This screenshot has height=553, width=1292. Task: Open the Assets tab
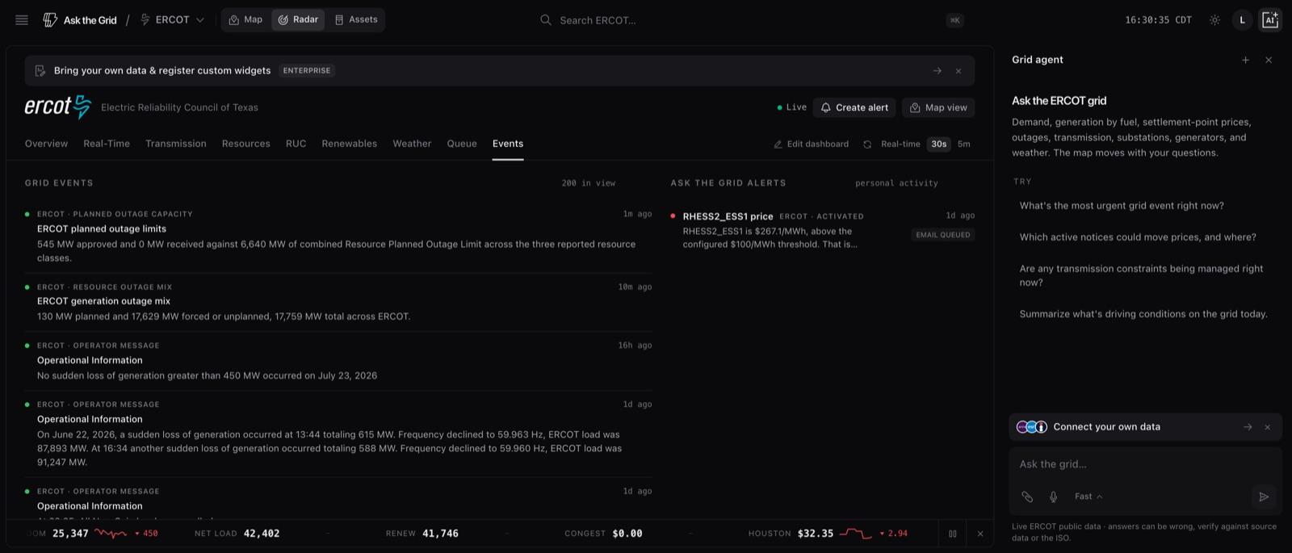[x=356, y=19]
